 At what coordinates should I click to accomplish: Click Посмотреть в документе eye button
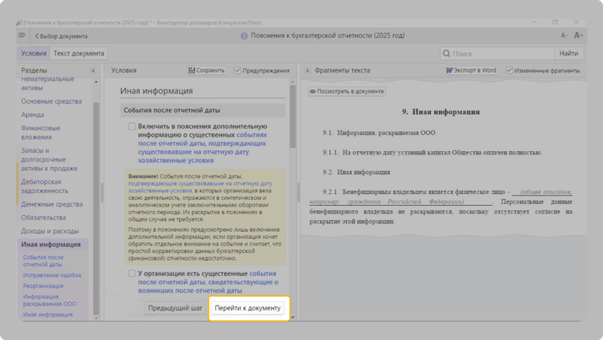pos(346,91)
